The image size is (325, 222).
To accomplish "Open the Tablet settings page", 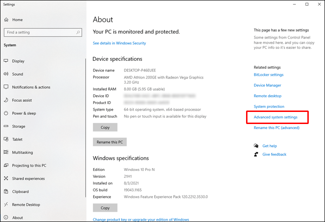I will [18, 139].
